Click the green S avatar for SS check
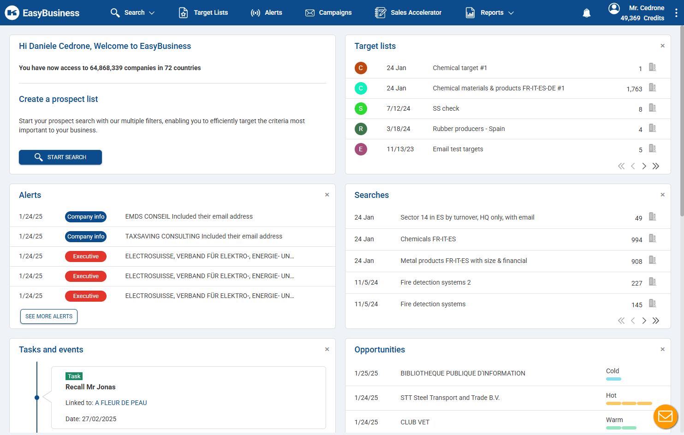The width and height of the screenshot is (684, 435). (361, 108)
